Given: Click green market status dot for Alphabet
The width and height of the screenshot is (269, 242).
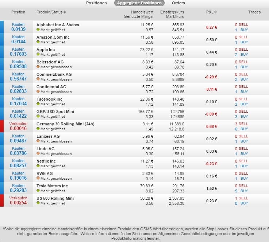Looking at the screenshot, I should [38, 30].
